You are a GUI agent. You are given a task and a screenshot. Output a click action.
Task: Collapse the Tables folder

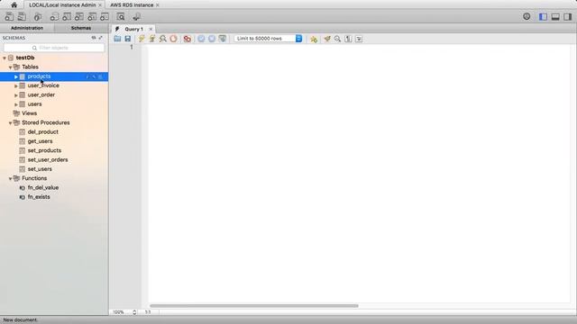(10, 67)
